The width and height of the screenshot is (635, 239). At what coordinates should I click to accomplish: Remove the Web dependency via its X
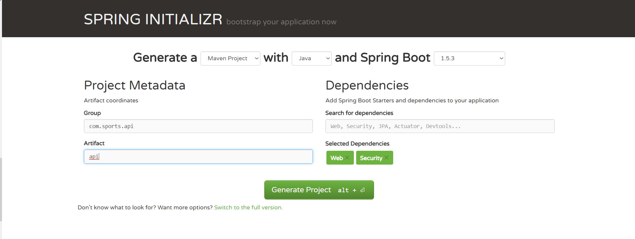pyautogui.click(x=347, y=158)
